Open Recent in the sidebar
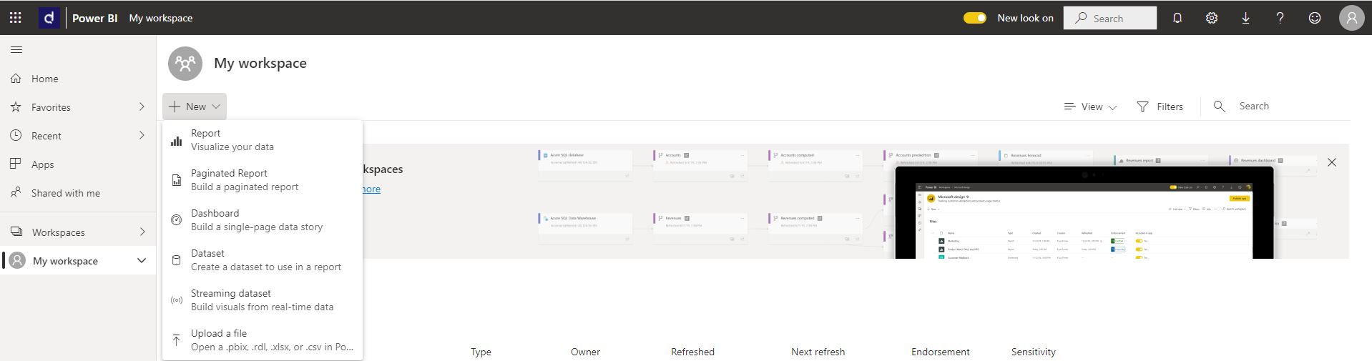 (78, 136)
